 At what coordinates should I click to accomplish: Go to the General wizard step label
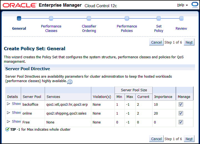click(x=19, y=29)
